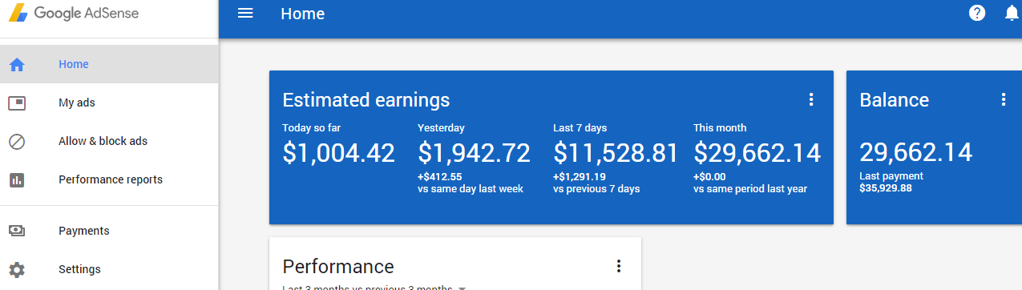Click the Home house icon in sidebar
Image resolution: width=1022 pixels, height=290 pixels.
point(17,65)
